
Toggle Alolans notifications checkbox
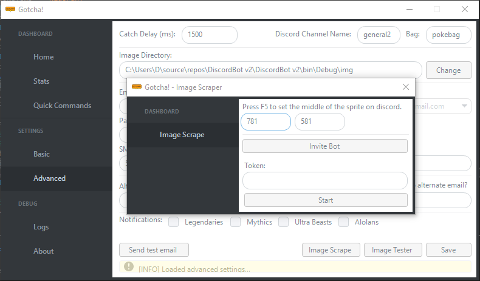(x=343, y=222)
